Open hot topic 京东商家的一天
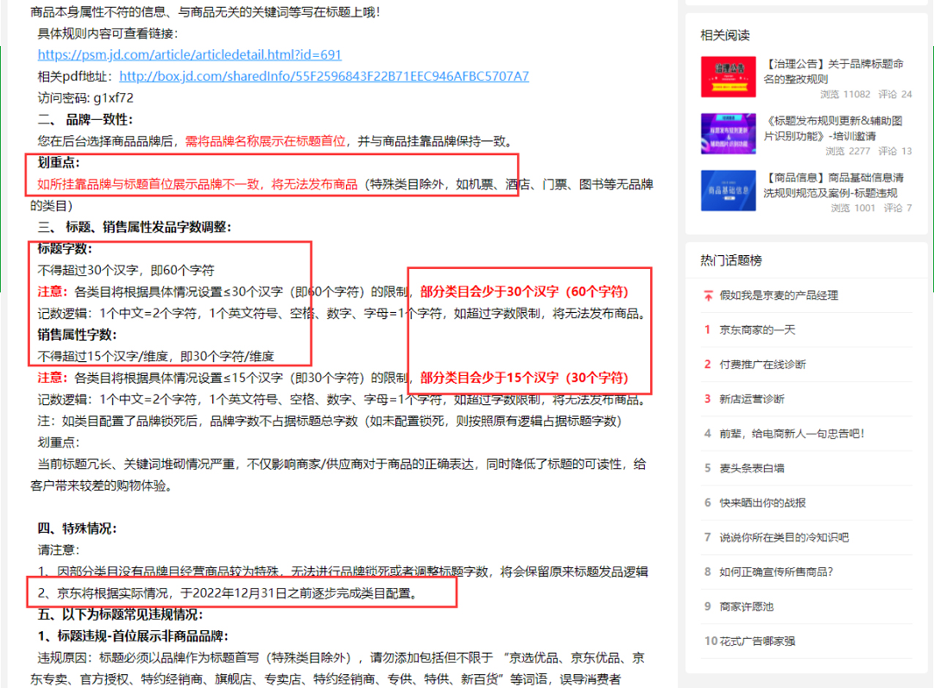 coord(757,330)
